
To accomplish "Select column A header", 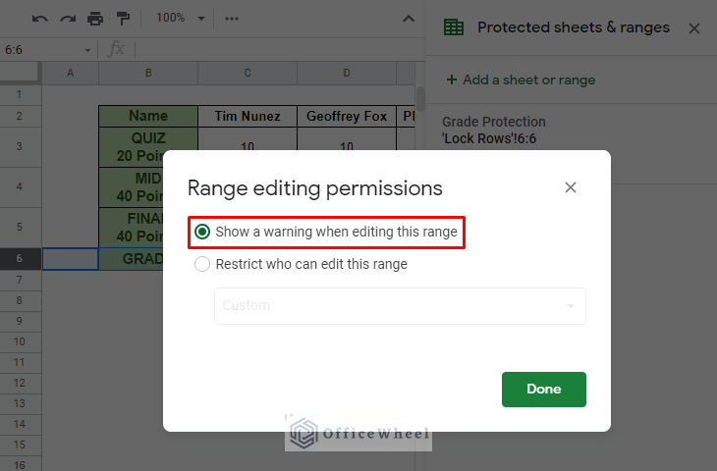I will [70, 73].
